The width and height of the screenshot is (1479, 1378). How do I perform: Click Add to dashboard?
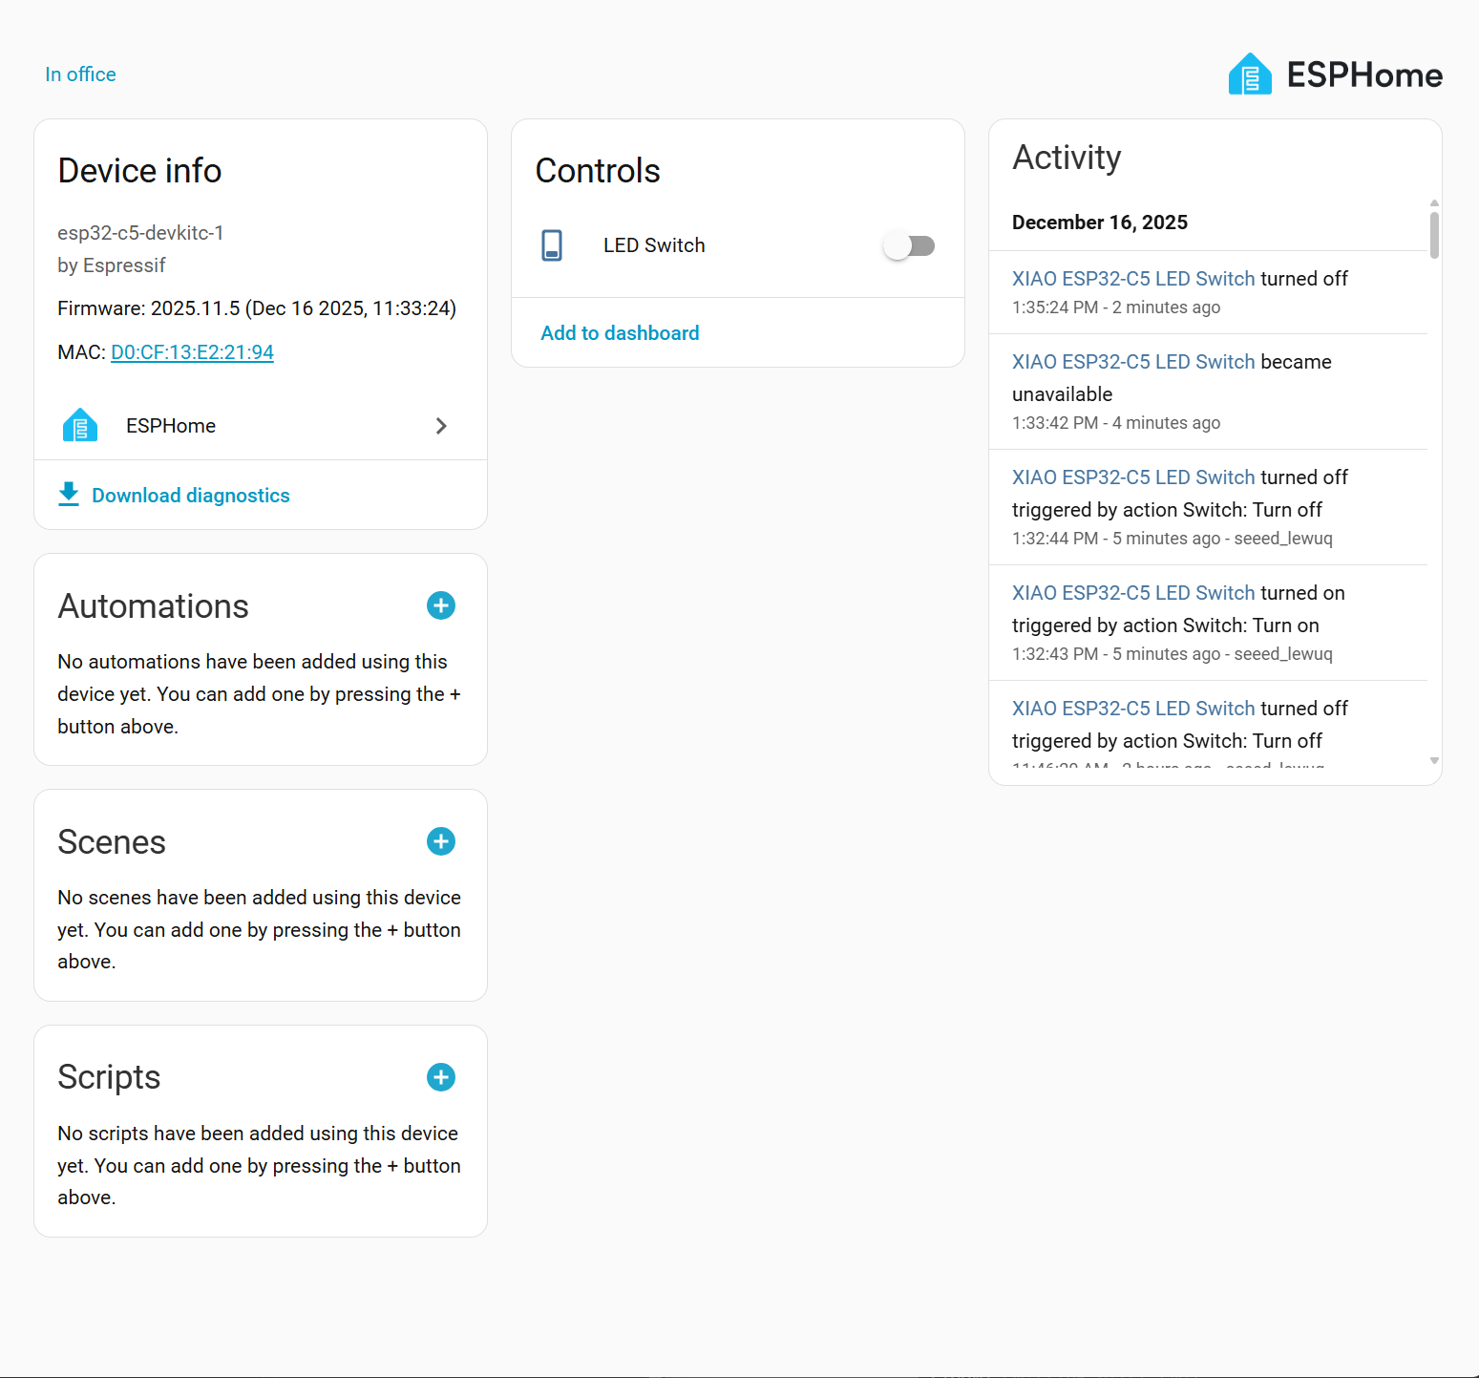pyautogui.click(x=620, y=333)
